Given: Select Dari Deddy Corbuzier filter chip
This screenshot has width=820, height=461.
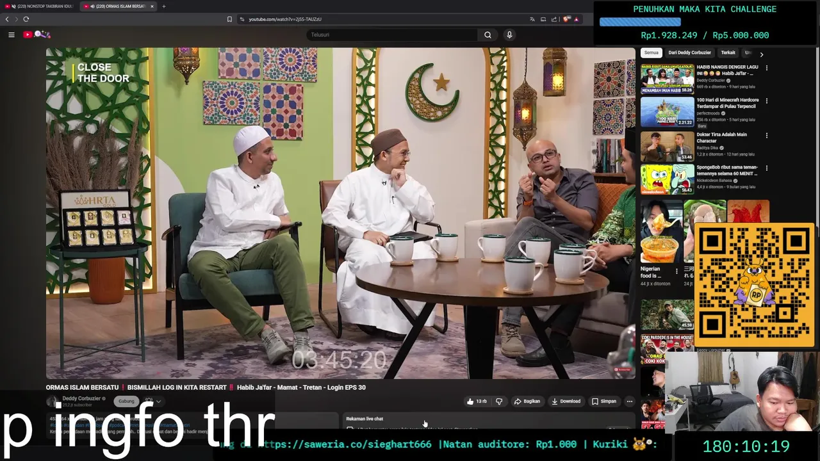Looking at the screenshot, I should pos(689,53).
